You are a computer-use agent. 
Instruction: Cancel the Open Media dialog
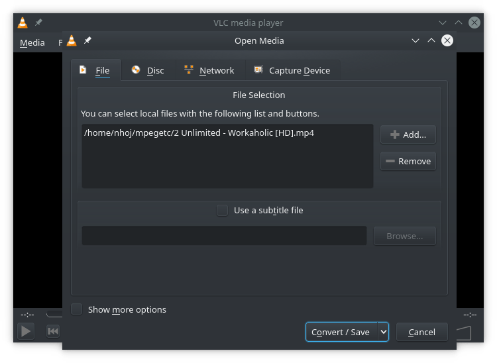point(421,332)
